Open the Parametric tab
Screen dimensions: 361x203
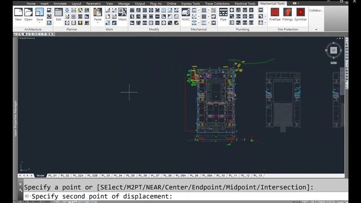click(x=94, y=4)
